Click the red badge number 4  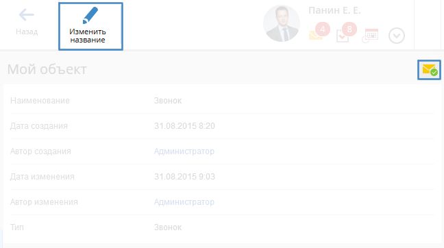click(x=323, y=29)
